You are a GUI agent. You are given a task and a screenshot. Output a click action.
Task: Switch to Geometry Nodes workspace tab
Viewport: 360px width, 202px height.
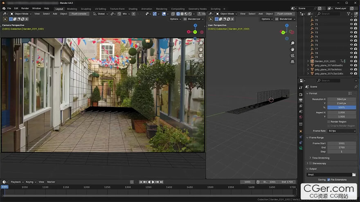click(198, 9)
